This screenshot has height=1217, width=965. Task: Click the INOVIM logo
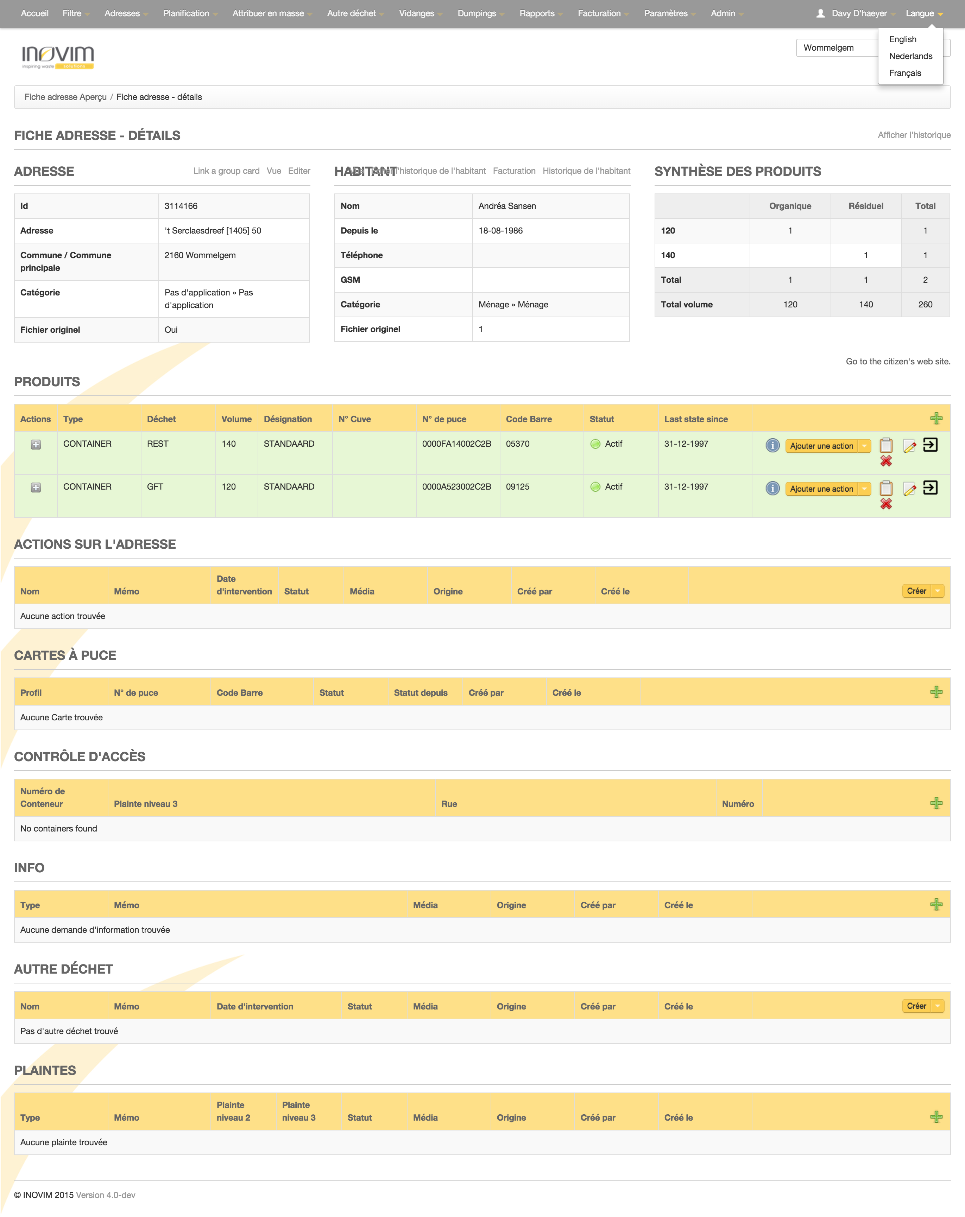point(58,58)
